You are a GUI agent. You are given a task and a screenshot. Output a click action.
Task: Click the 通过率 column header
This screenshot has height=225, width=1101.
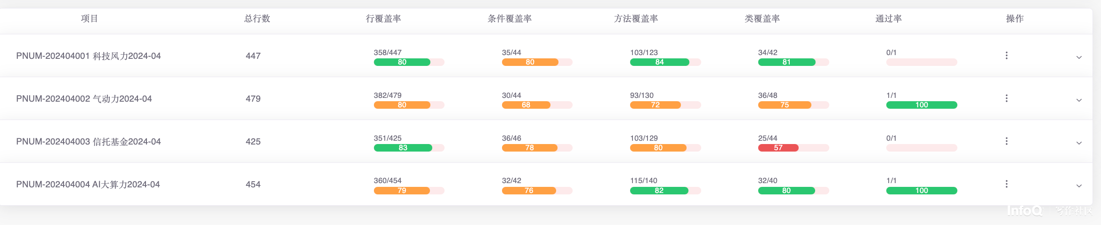(888, 19)
